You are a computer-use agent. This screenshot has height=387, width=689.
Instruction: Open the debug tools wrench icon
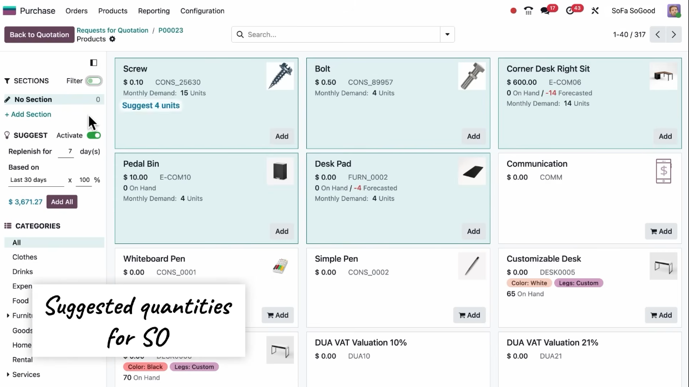tap(595, 11)
